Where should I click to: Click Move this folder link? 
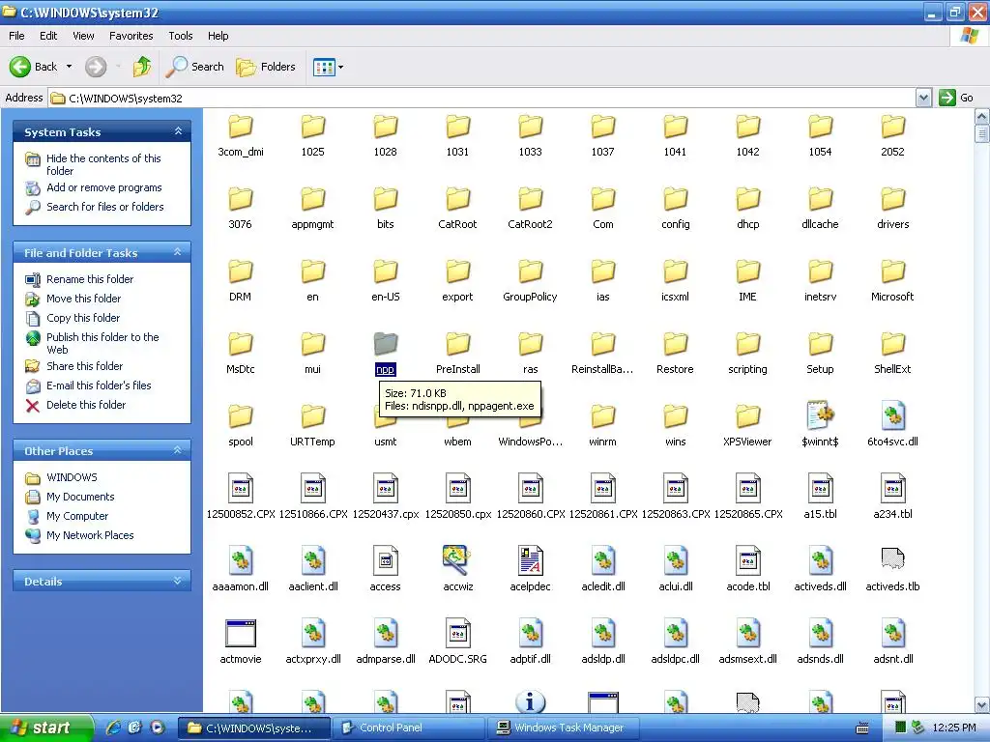[x=83, y=299]
